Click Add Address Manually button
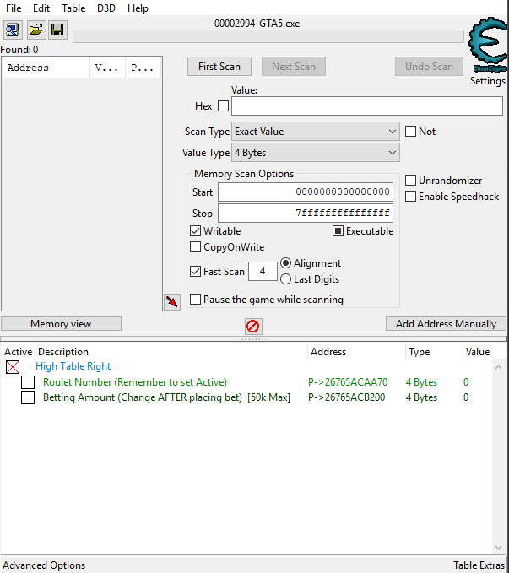This screenshot has width=509, height=573. [x=446, y=324]
